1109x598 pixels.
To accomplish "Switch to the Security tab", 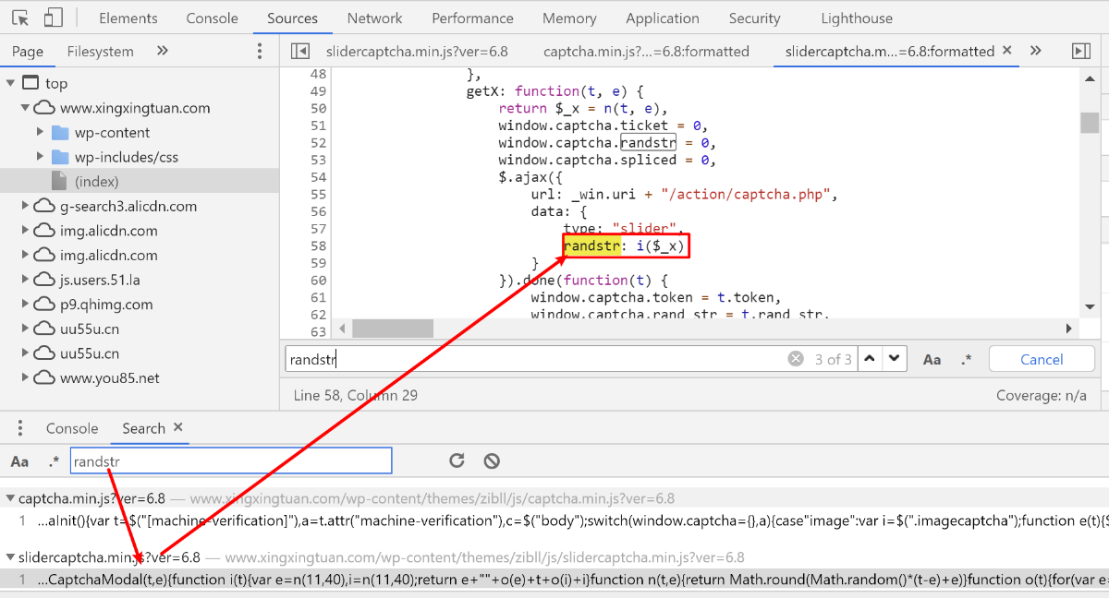I will 754,18.
